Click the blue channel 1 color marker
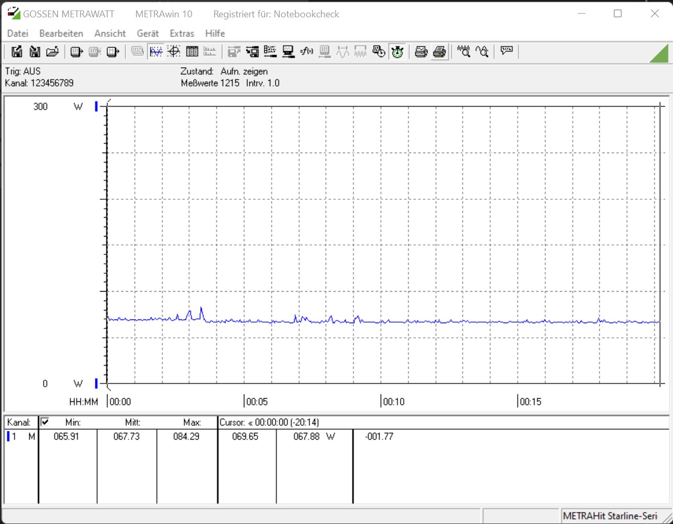The width and height of the screenshot is (673, 524). pos(8,436)
